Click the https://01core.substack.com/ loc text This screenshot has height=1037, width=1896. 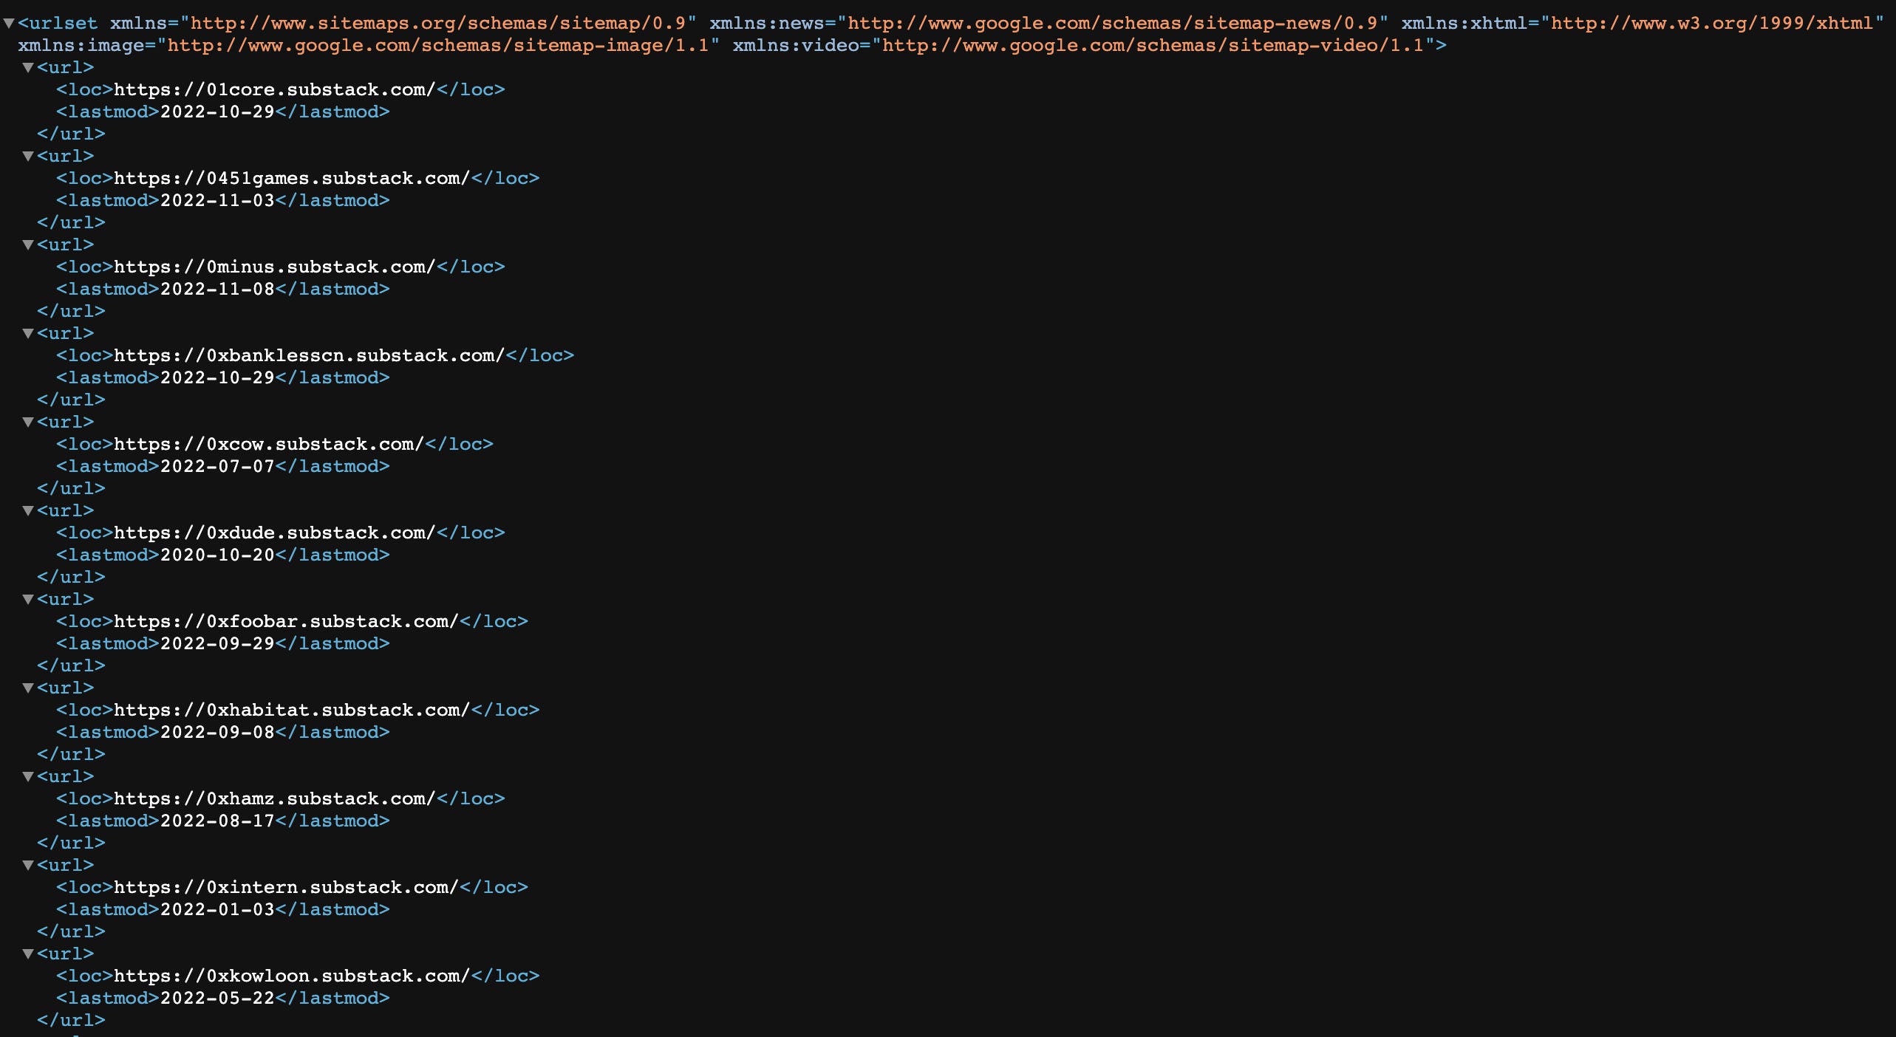click(x=275, y=90)
